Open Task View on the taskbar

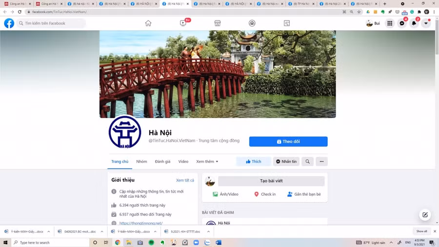click(x=106, y=243)
